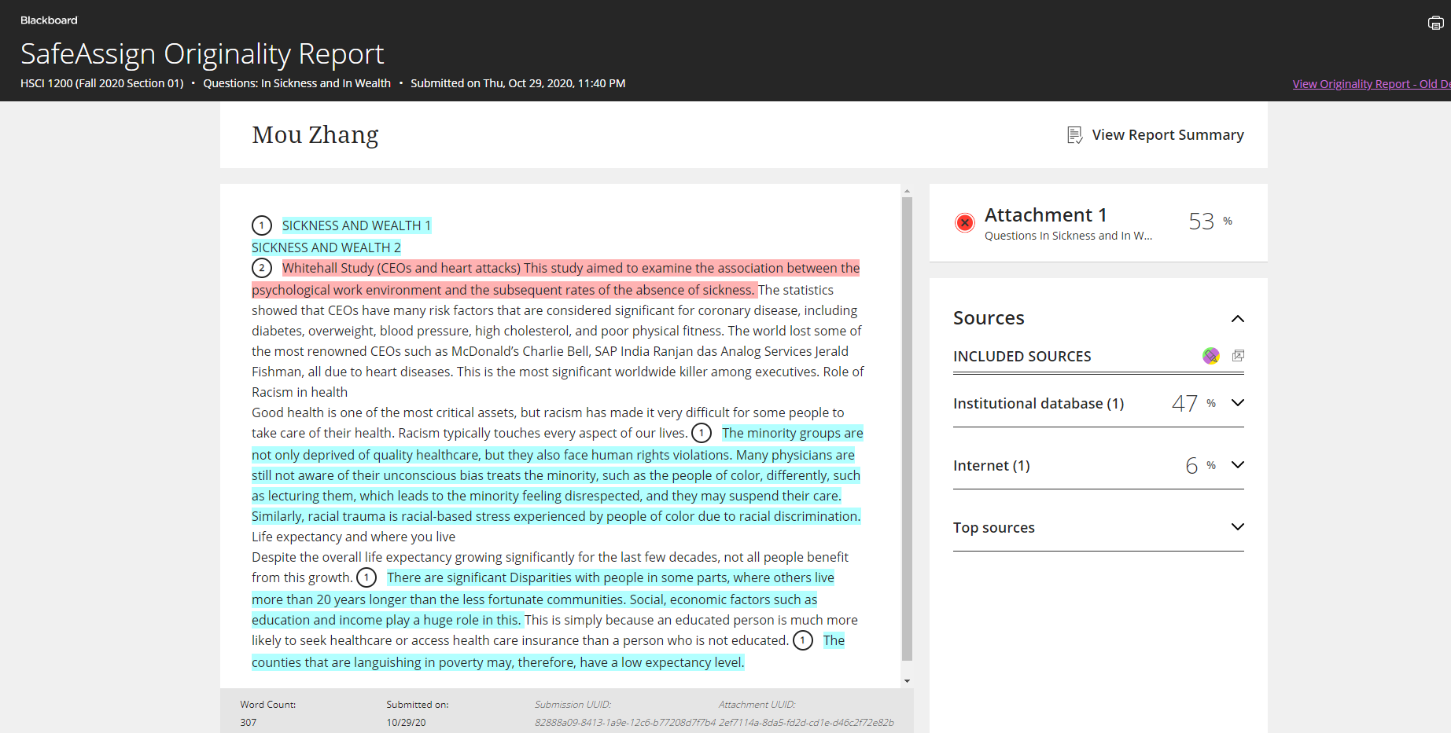Expand the Top sources section
Screen dimensions: 1451x733
[x=1238, y=527]
